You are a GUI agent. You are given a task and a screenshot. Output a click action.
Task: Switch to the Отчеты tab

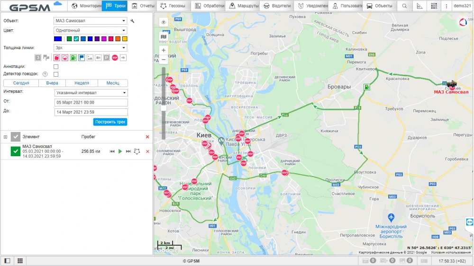click(143, 6)
